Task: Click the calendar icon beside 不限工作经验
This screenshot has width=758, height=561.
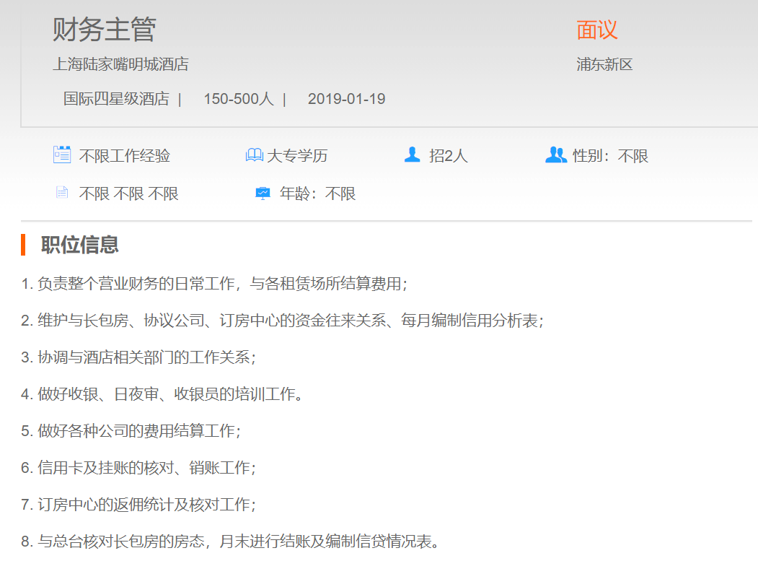Action: click(62, 155)
